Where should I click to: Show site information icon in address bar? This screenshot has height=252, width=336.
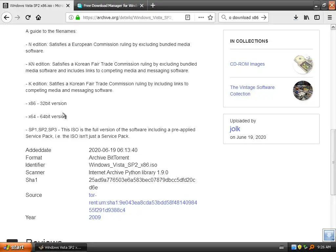pos(71,18)
